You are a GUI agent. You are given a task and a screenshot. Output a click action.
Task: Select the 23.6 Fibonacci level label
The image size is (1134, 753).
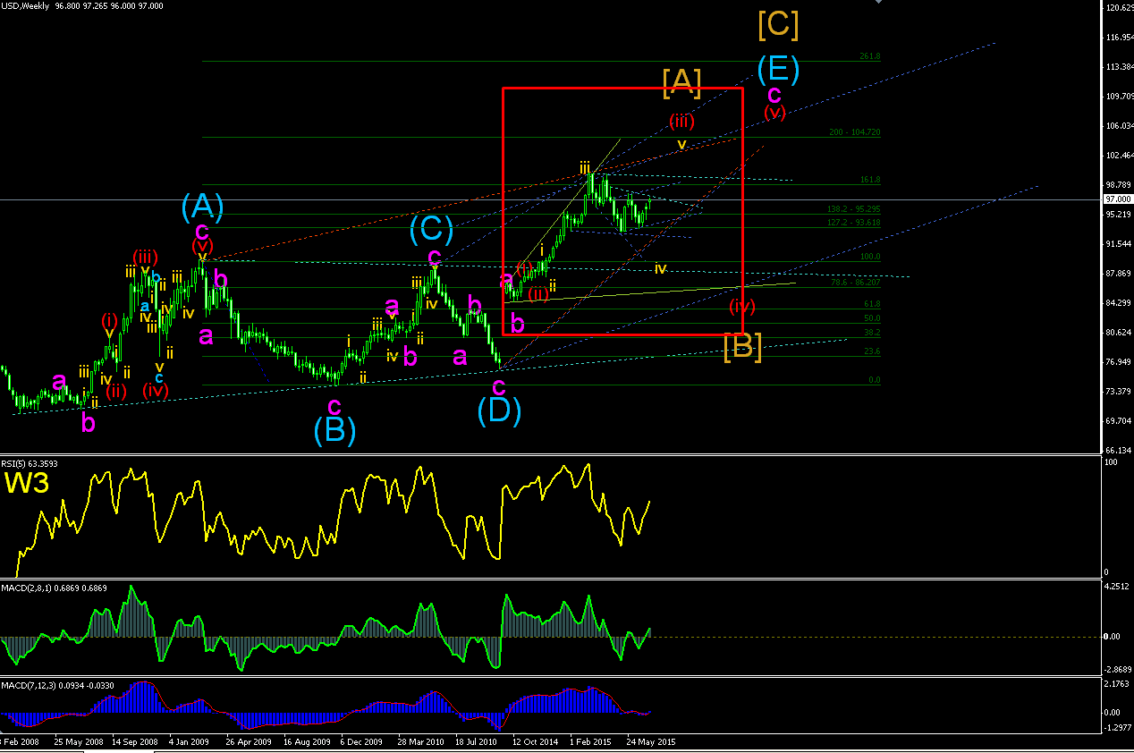point(872,351)
